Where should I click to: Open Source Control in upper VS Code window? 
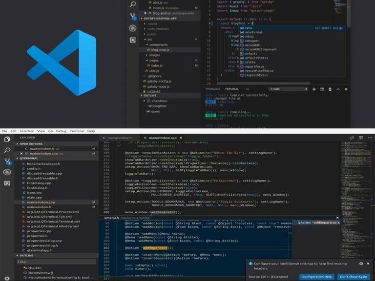[133, 16]
